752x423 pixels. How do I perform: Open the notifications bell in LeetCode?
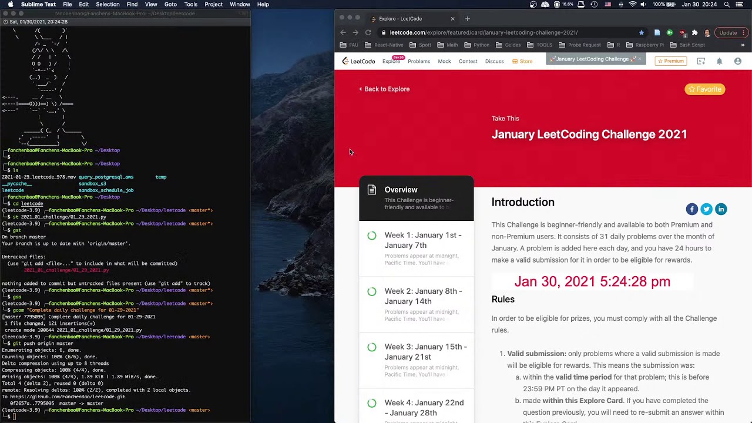click(x=719, y=61)
